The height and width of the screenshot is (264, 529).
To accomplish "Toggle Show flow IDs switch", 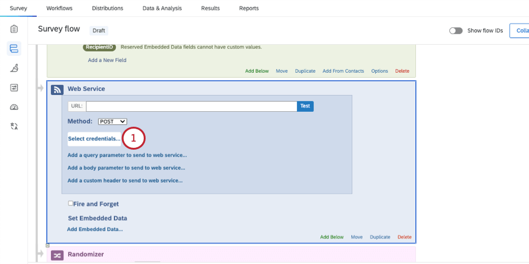I will pos(456,30).
